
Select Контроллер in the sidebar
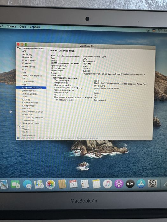(28, 106)
